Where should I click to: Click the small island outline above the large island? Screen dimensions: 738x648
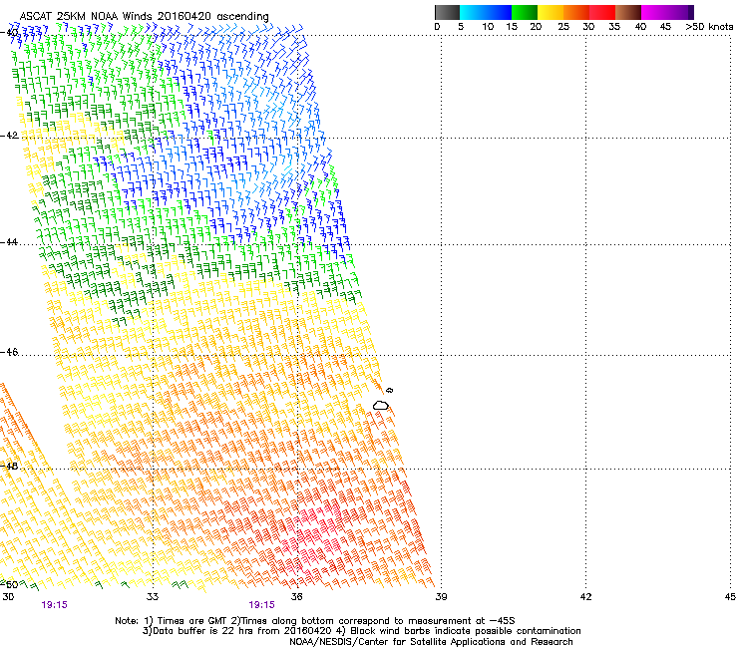pos(389,390)
